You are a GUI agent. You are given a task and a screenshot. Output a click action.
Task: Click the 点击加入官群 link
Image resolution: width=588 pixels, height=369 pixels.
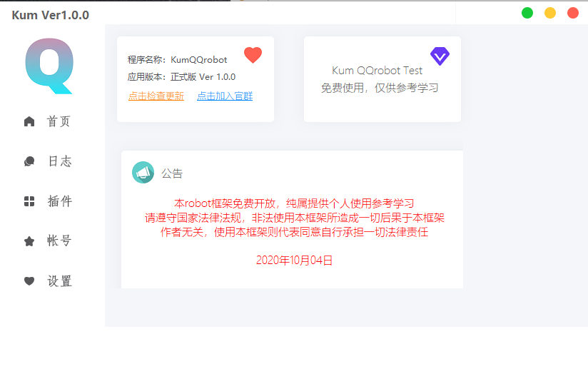[x=225, y=96]
